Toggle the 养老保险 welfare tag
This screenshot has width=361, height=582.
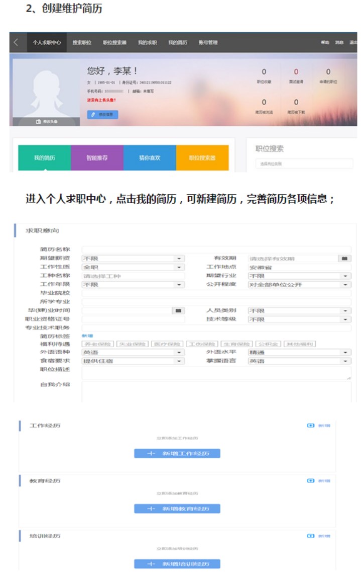pyautogui.click(x=98, y=344)
